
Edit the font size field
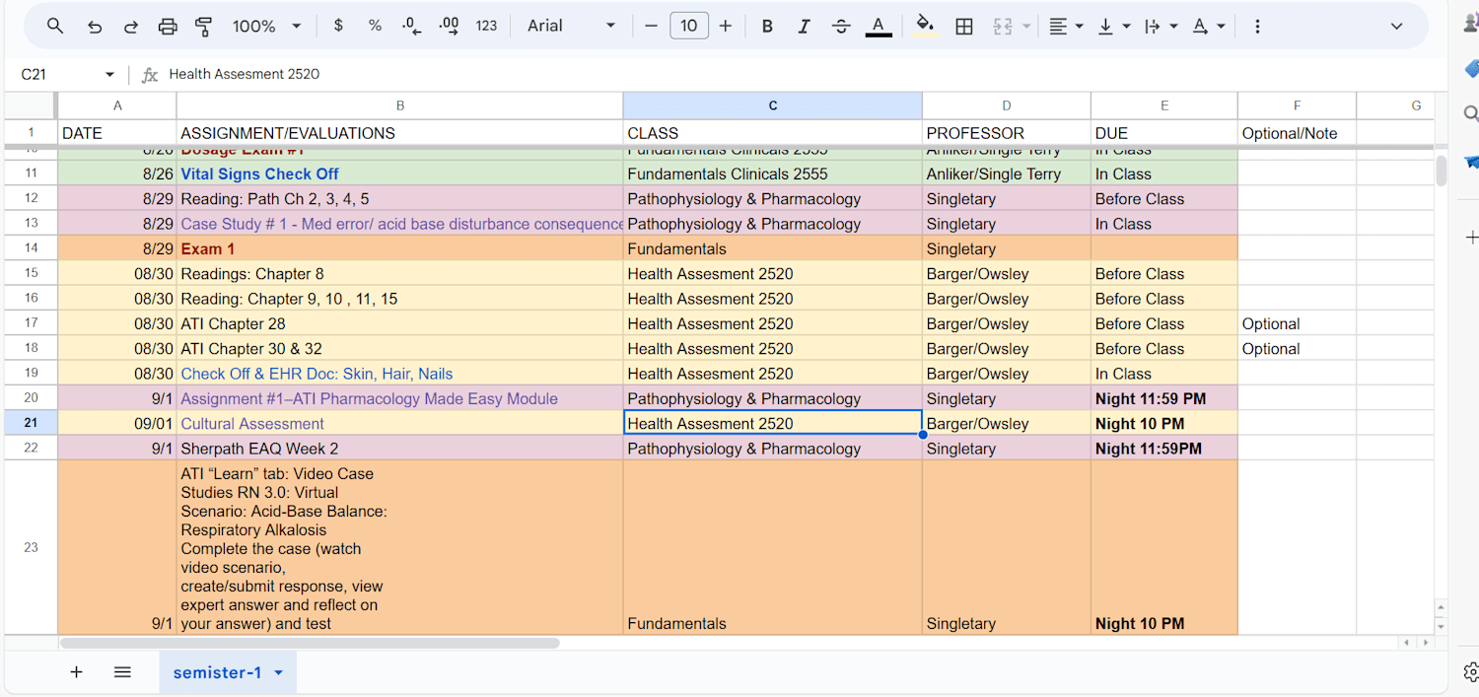pos(689,27)
